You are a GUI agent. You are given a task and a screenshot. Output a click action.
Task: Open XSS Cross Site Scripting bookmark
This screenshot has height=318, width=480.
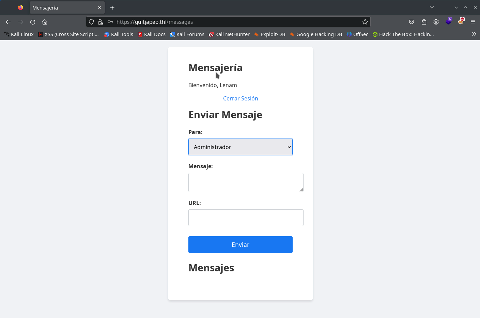pos(68,34)
